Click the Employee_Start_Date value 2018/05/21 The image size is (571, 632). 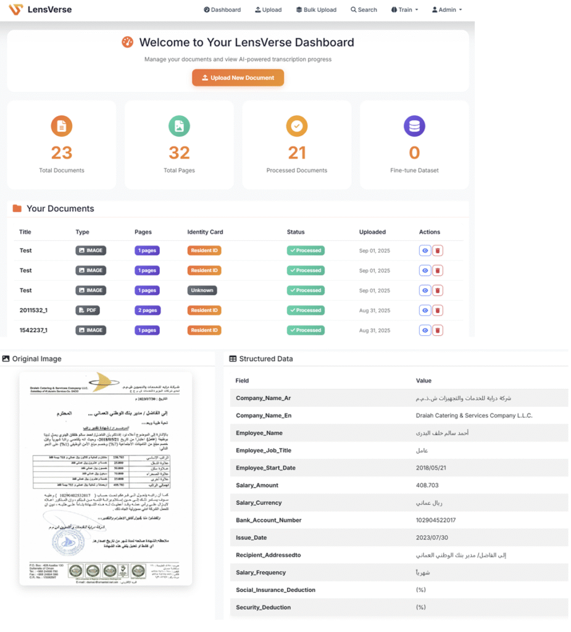pos(431,468)
